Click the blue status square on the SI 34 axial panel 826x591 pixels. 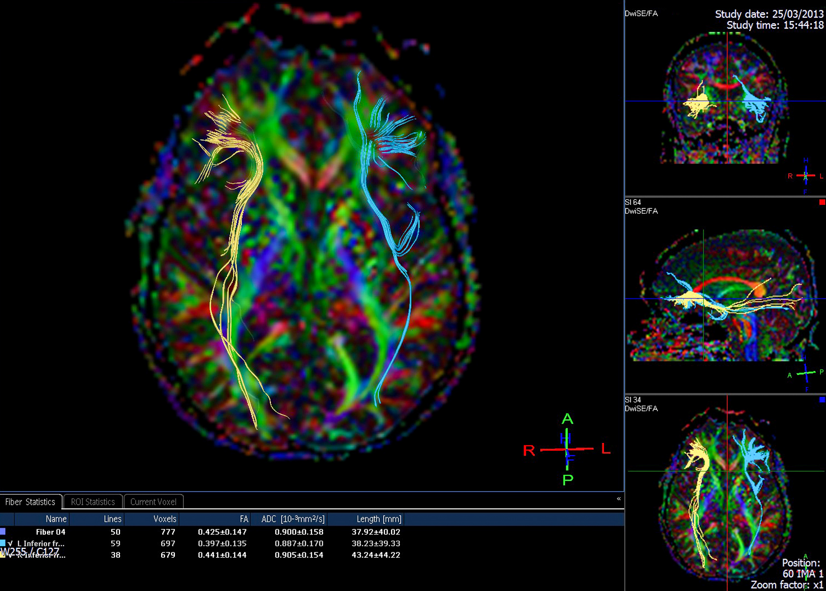point(822,400)
